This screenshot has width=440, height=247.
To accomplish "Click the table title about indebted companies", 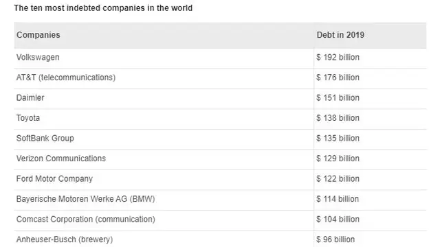I will [x=103, y=8].
